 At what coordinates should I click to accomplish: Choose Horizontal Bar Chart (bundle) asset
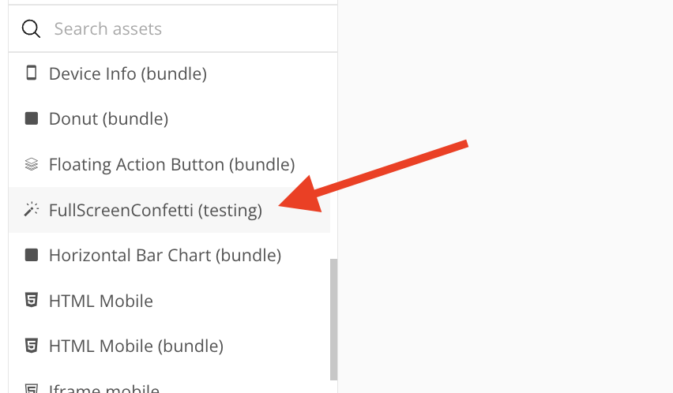click(165, 256)
